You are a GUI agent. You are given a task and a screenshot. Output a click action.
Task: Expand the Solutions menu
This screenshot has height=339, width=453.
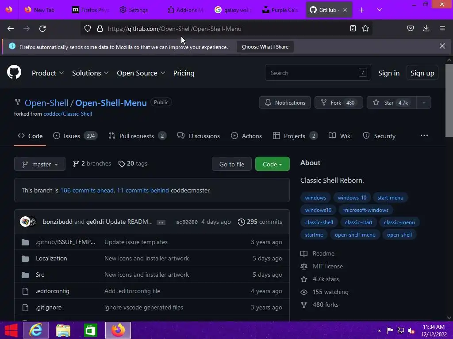tap(90, 73)
